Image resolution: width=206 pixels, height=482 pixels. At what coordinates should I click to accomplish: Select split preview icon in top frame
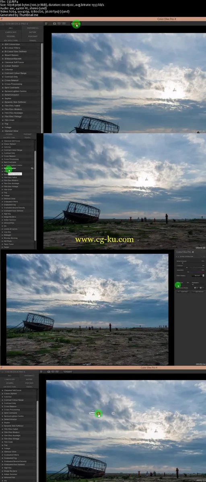click(59, 23)
